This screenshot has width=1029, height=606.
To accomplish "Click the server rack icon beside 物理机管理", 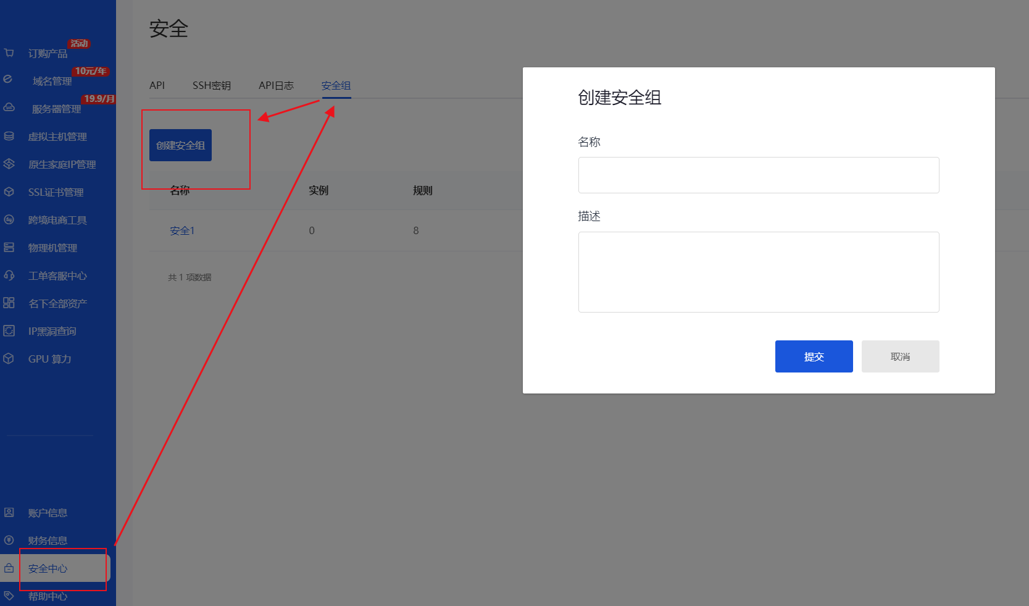I will (9, 247).
